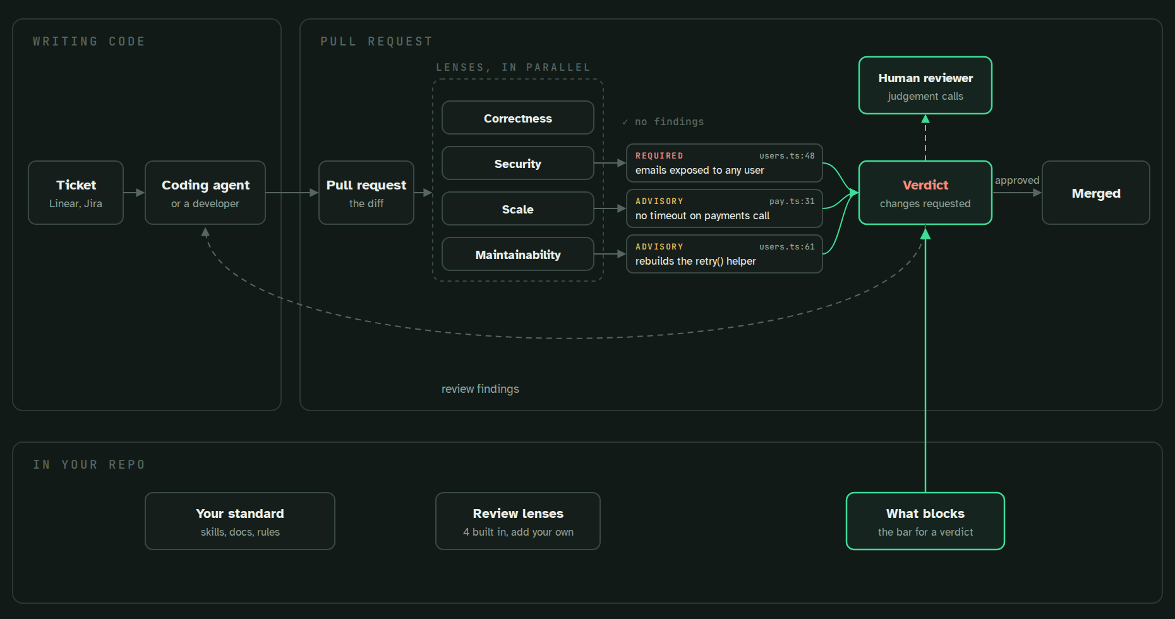The width and height of the screenshot is (1175, 619).
Task: Click the users.ts:61 file reference
Action: click(787, 246)
